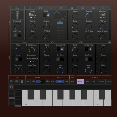Click the Fine knob
Image resolution: width=117 pixels, height=117 pixels.
tap(33, 36)
